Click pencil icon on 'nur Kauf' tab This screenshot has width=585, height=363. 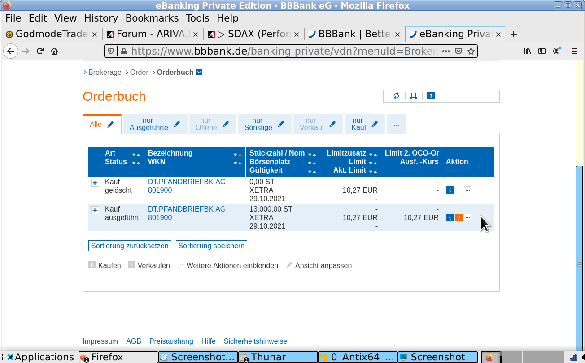[375, 124]
